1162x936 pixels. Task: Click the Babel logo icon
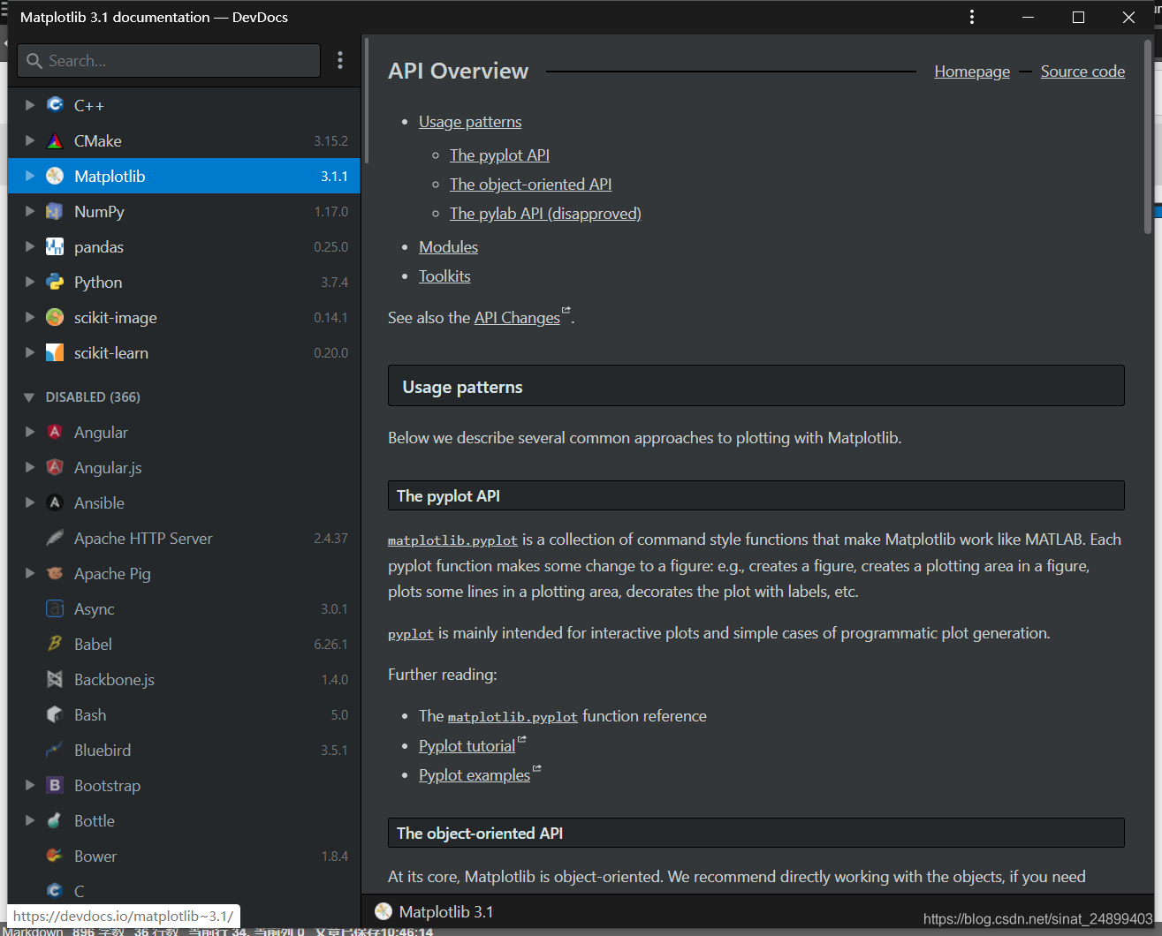(x=55, y=644)
